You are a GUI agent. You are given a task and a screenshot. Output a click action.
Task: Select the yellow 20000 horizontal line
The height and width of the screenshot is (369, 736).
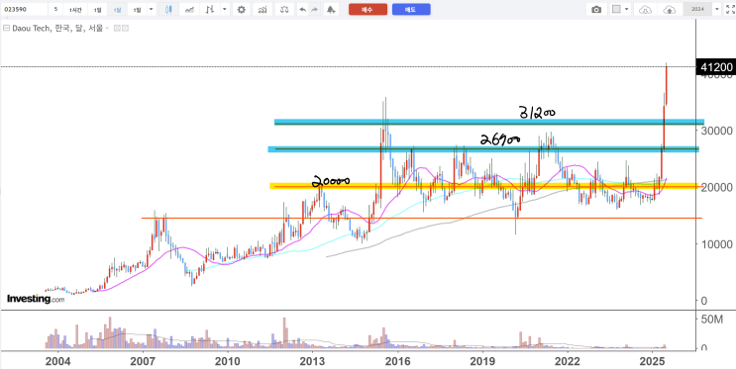coord(484,186)
